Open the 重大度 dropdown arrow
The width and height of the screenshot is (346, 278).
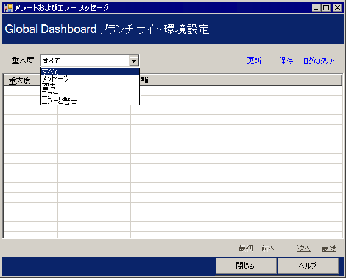[x=134, y=61]
